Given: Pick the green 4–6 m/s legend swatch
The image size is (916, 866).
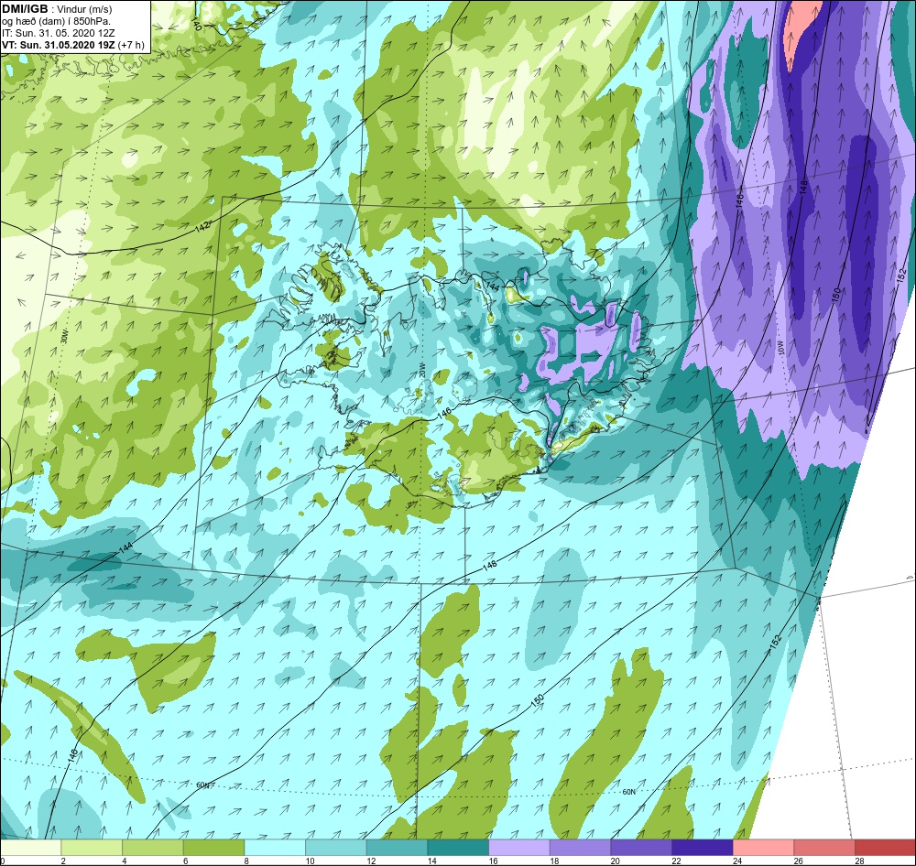Looking at the screenshot, I should coord(152,848).
